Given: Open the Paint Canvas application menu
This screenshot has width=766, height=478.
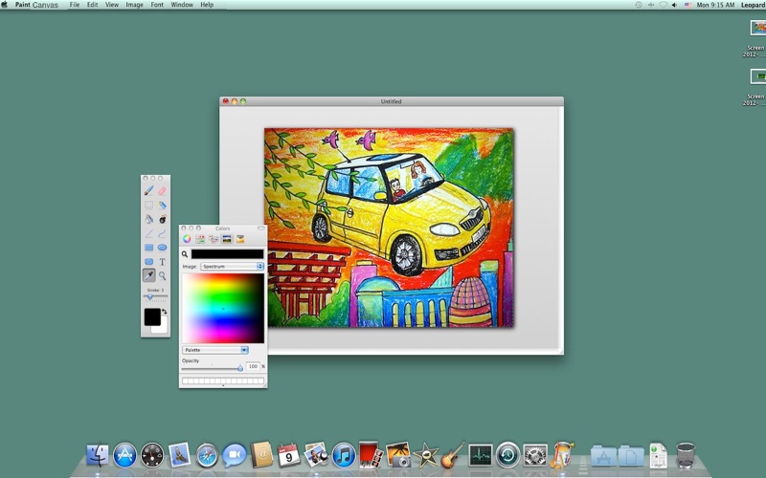Looking at the screenshot, I should coord(36,5).
